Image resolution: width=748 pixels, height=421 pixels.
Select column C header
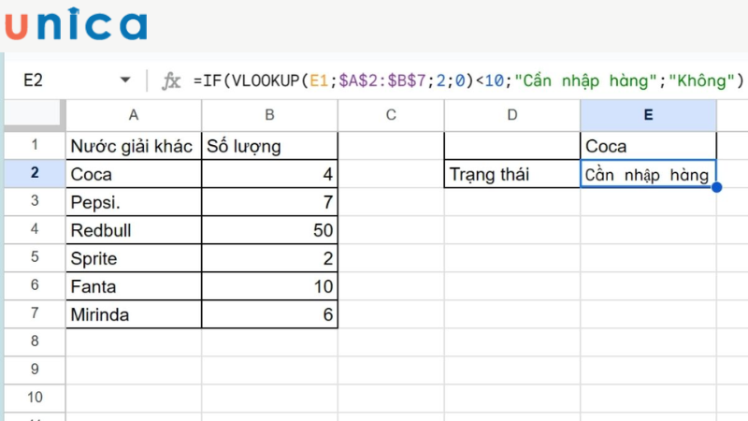click(391, 115)
